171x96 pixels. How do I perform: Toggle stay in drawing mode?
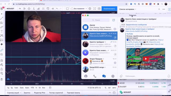point(2,65)
